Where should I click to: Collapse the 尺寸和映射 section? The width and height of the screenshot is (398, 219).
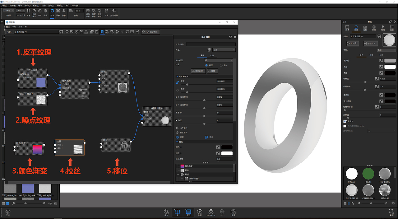[177, 76]
